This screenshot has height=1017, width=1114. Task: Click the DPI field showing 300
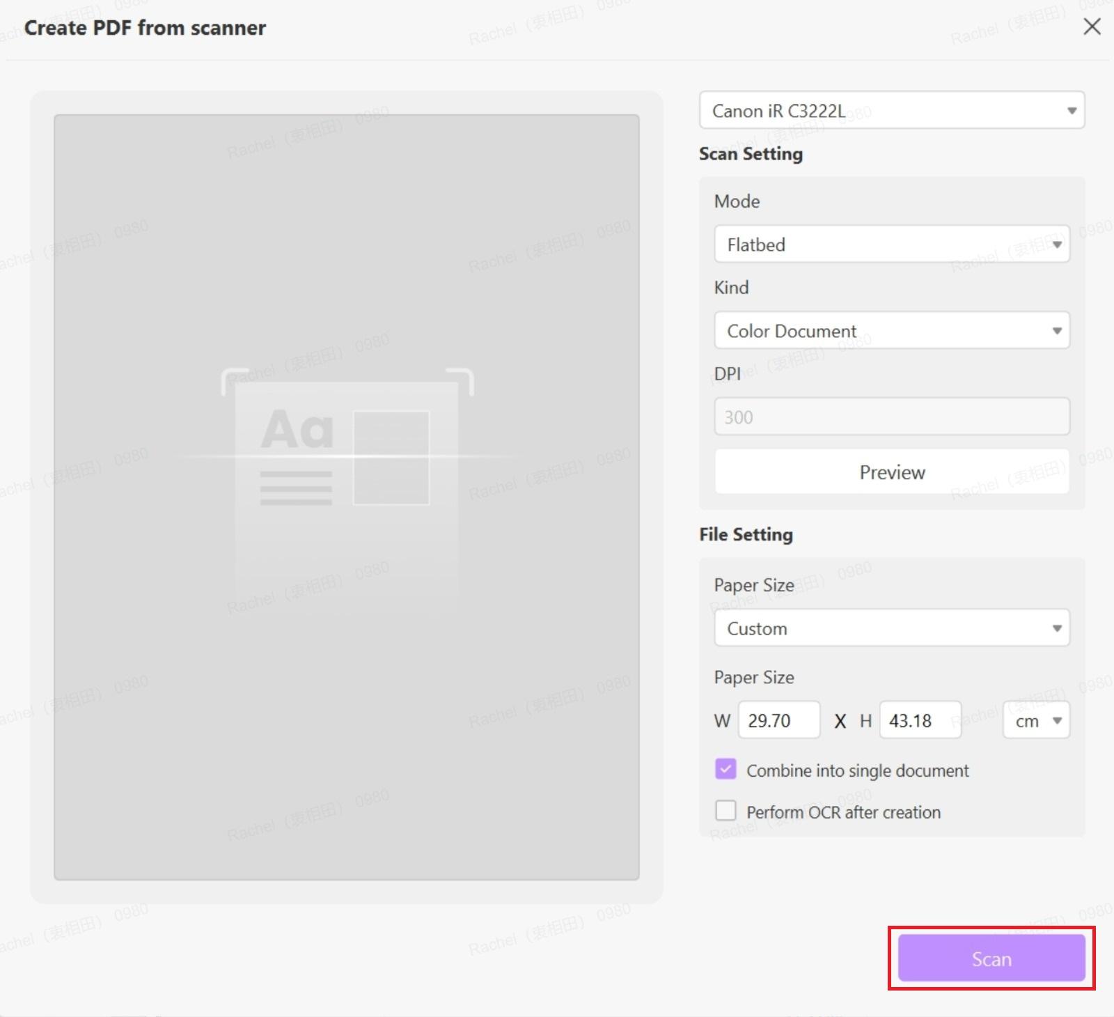coord(891,417)
